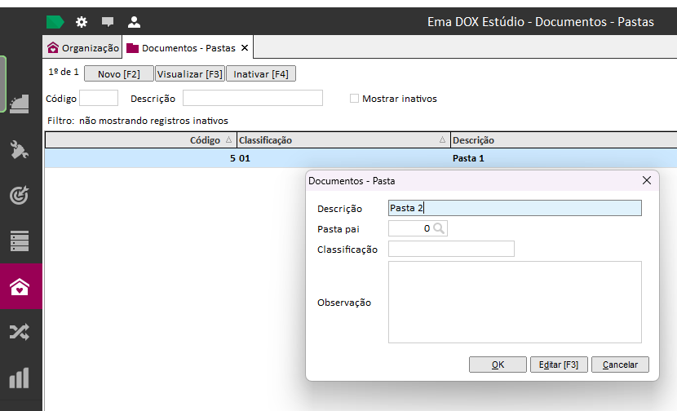677x411 pixels.
Task: Confirm the dialog with OK
Action: pos(498,365)
